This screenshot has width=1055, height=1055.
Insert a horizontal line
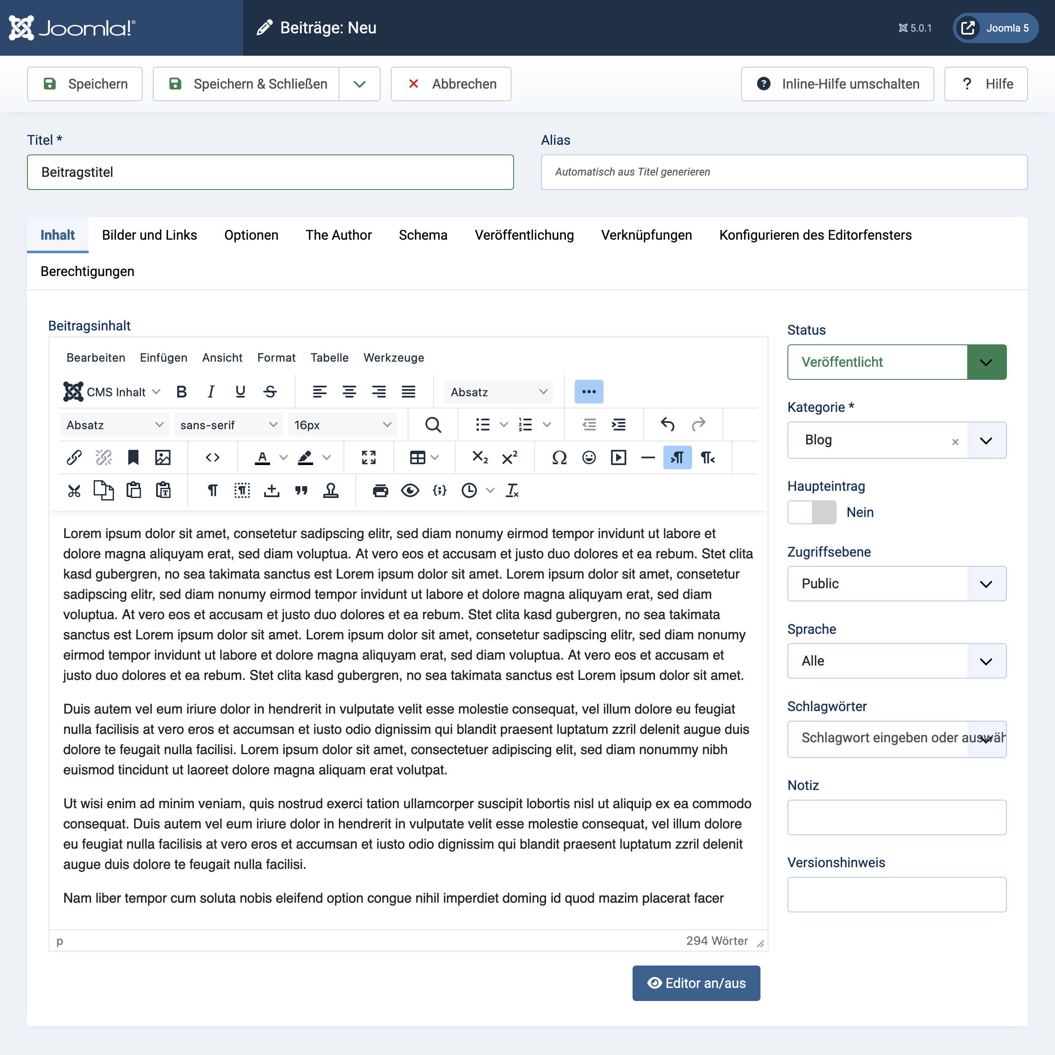[648, 457]
